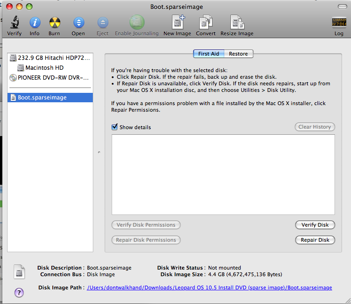The height and width of the screenshot is (304, 351).
Task: Click the Enable Journaling toolbar icon
Action: click(137, 22)
